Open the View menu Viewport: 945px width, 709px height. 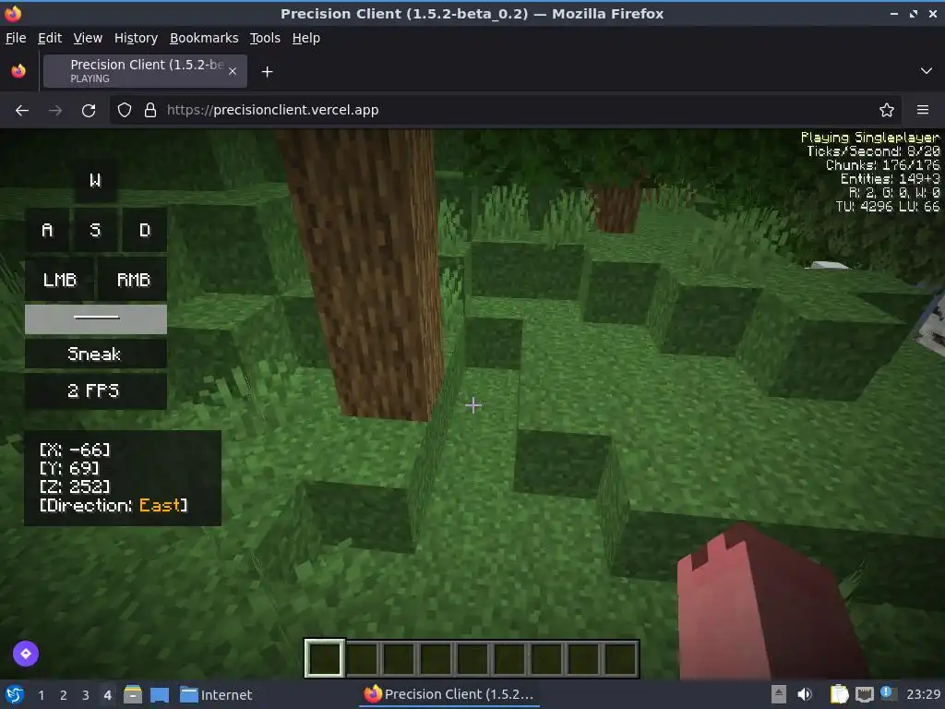tap(88, 38)
